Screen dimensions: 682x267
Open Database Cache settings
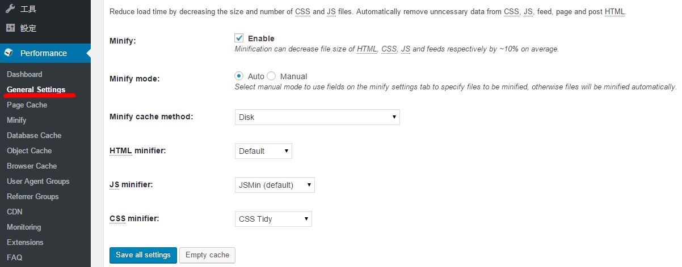tap(34, 135)
